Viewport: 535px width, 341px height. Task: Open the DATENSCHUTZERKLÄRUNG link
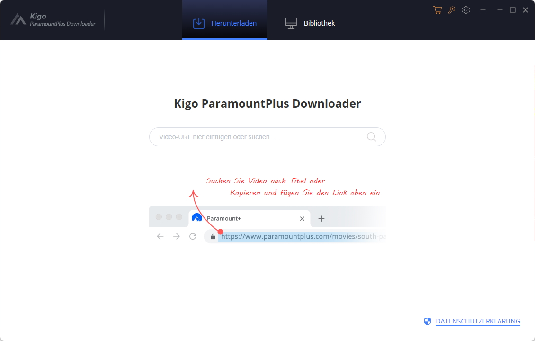click(478, 321)
